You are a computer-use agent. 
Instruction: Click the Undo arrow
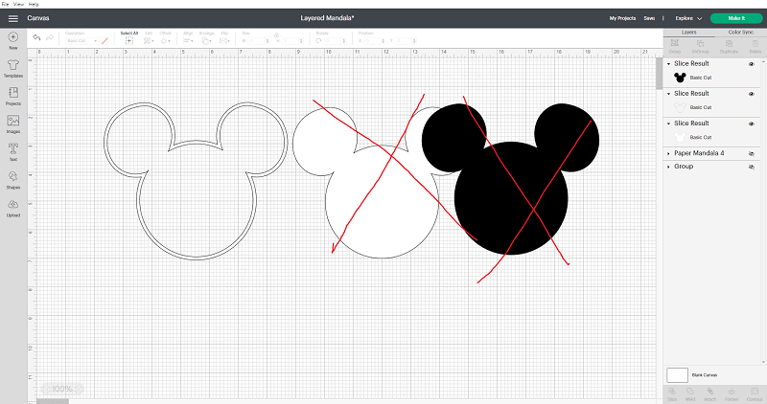(x=36, y=37)
